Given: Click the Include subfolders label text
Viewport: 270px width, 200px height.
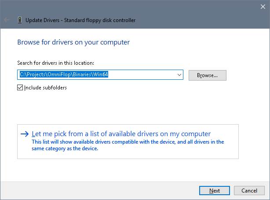Looking at the screenshot, I should point(45,88).
